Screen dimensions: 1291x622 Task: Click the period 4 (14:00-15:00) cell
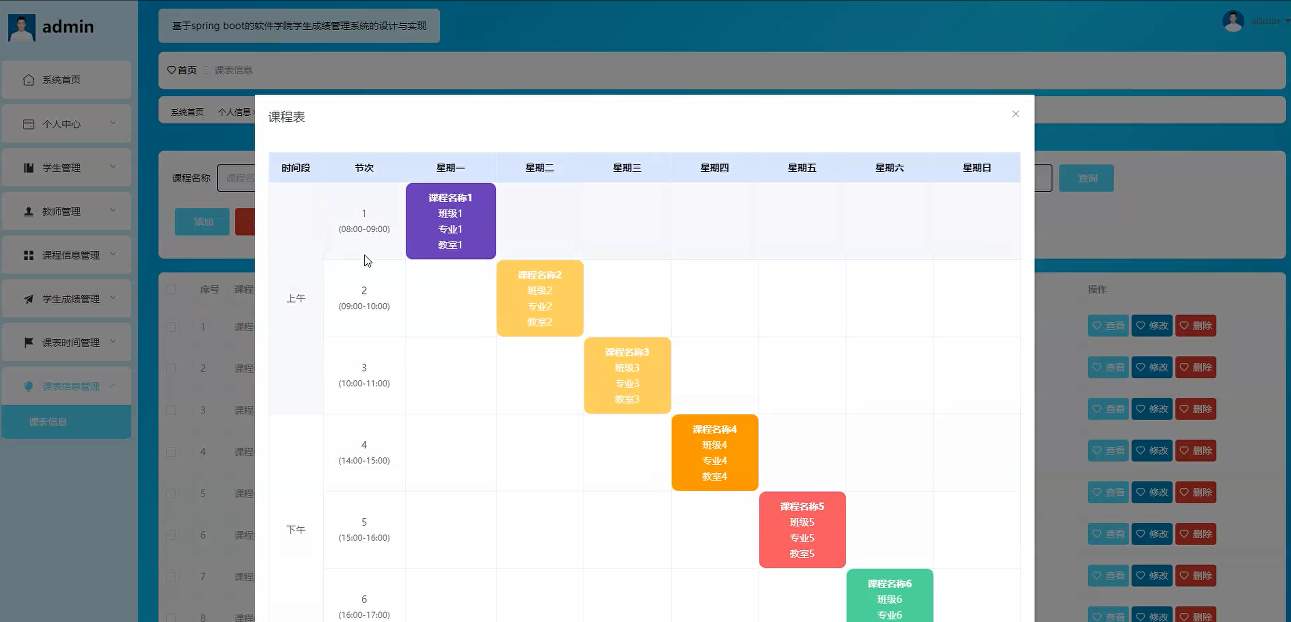[x=364, y=453]
